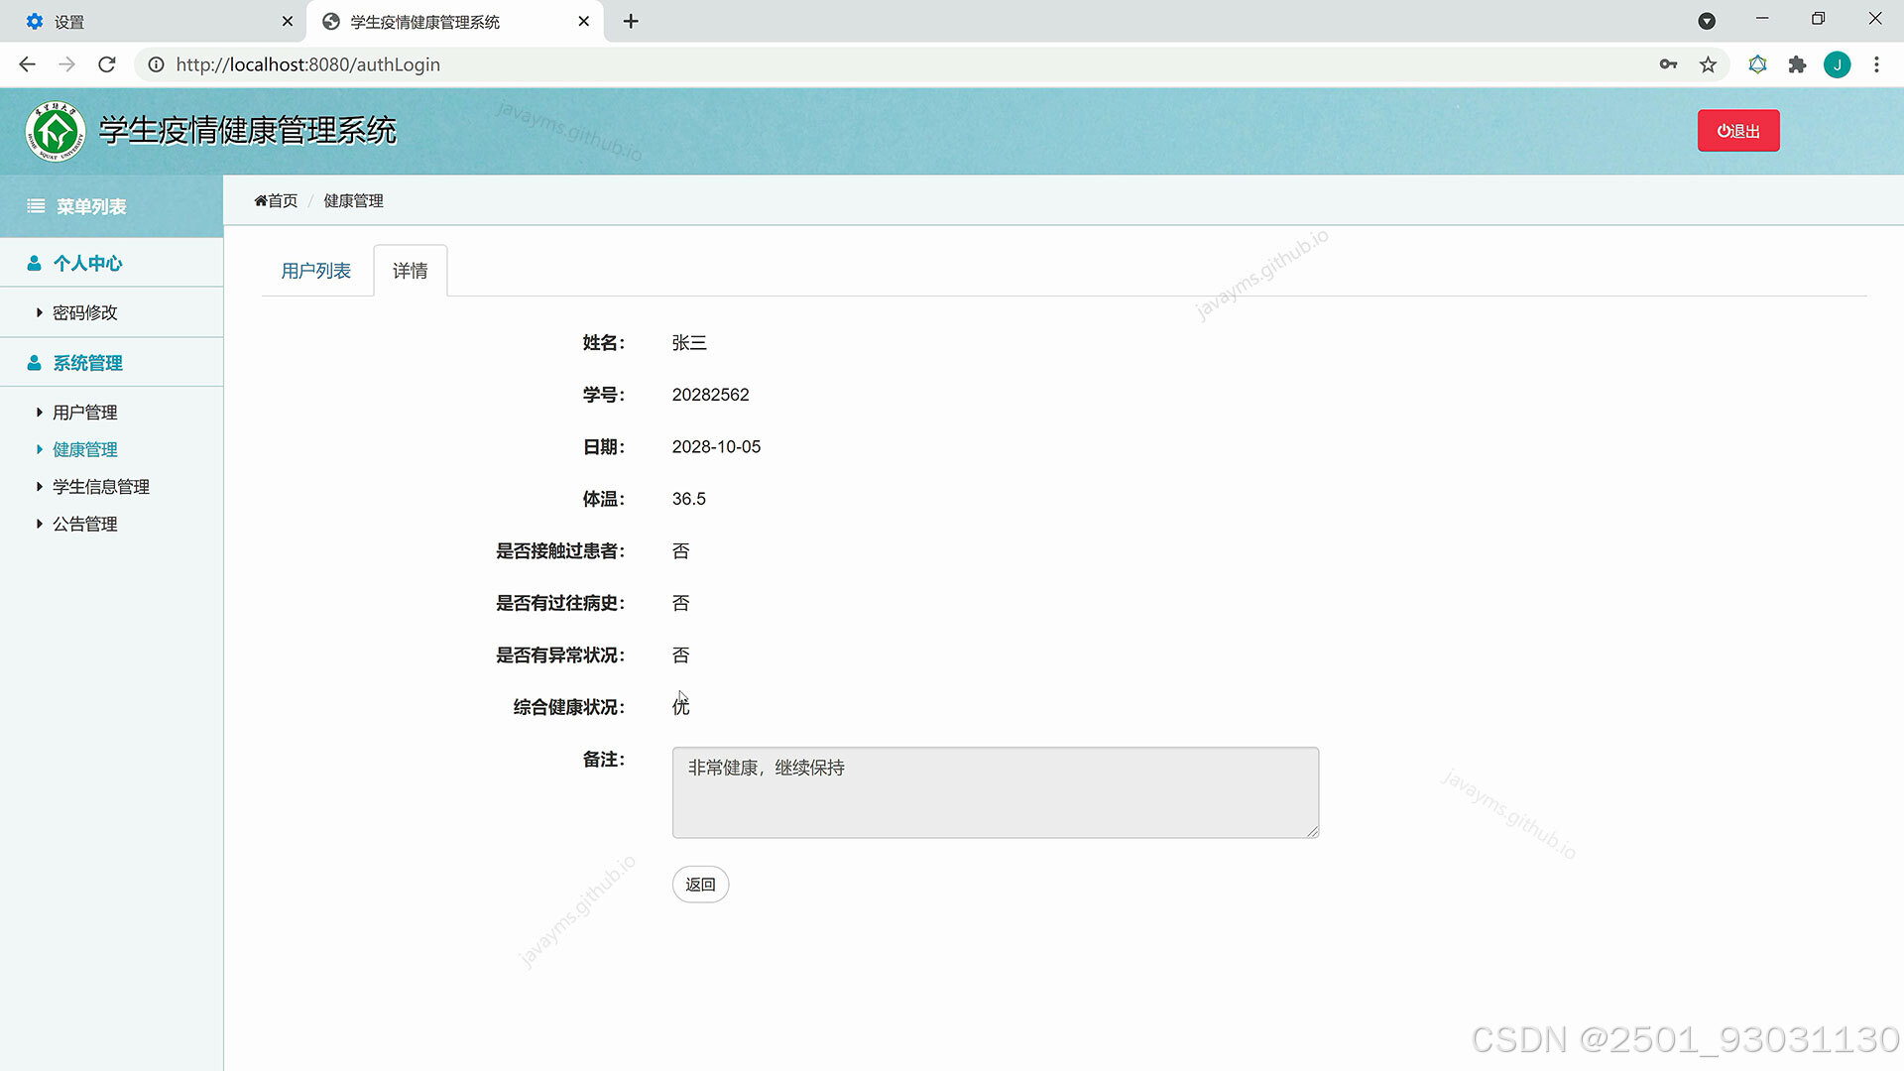Open the Chrome three-dot menu
The image size is (1904, 1071).
tap(1876, 64)
